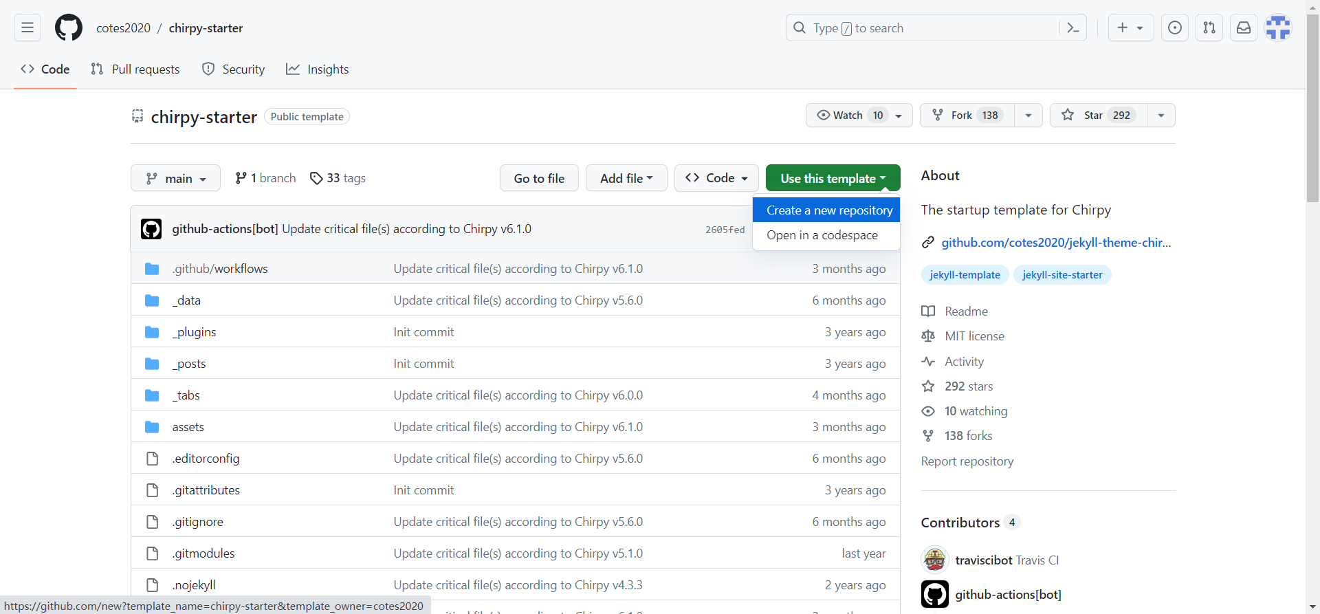The image size is (1320, 614).
Task: Click the tag icon next to 33 tags
Action: click(x=316, y=178)
